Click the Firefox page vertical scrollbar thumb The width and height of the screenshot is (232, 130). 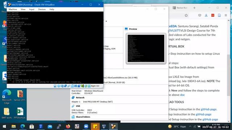click(229, 75)
